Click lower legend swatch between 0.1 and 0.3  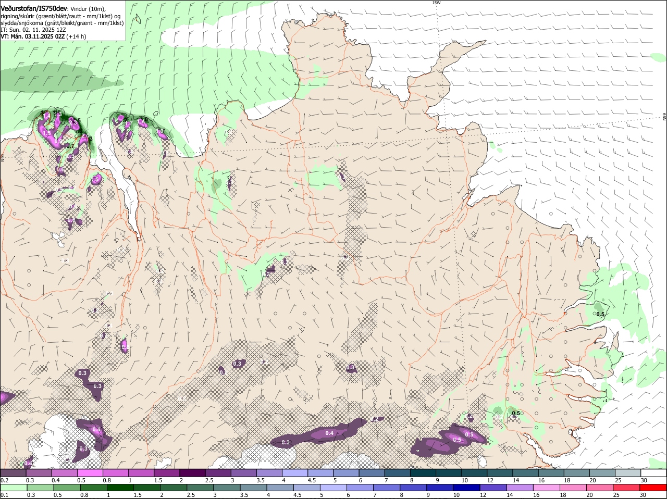coord(13,488)
